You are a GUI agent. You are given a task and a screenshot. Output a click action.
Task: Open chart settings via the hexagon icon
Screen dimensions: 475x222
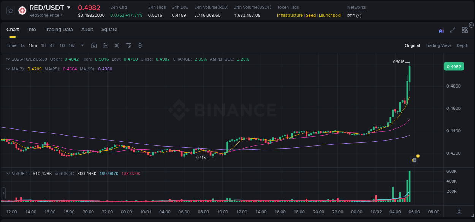point(140,45)
